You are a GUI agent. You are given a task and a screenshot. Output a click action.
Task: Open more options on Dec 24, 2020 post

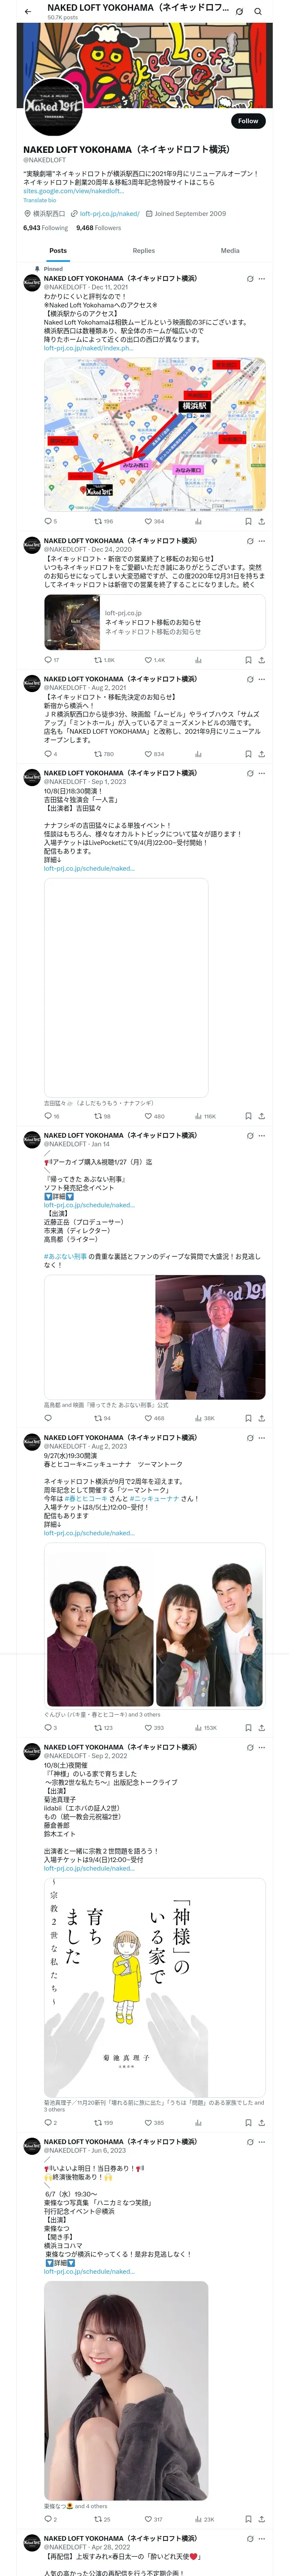261,541
